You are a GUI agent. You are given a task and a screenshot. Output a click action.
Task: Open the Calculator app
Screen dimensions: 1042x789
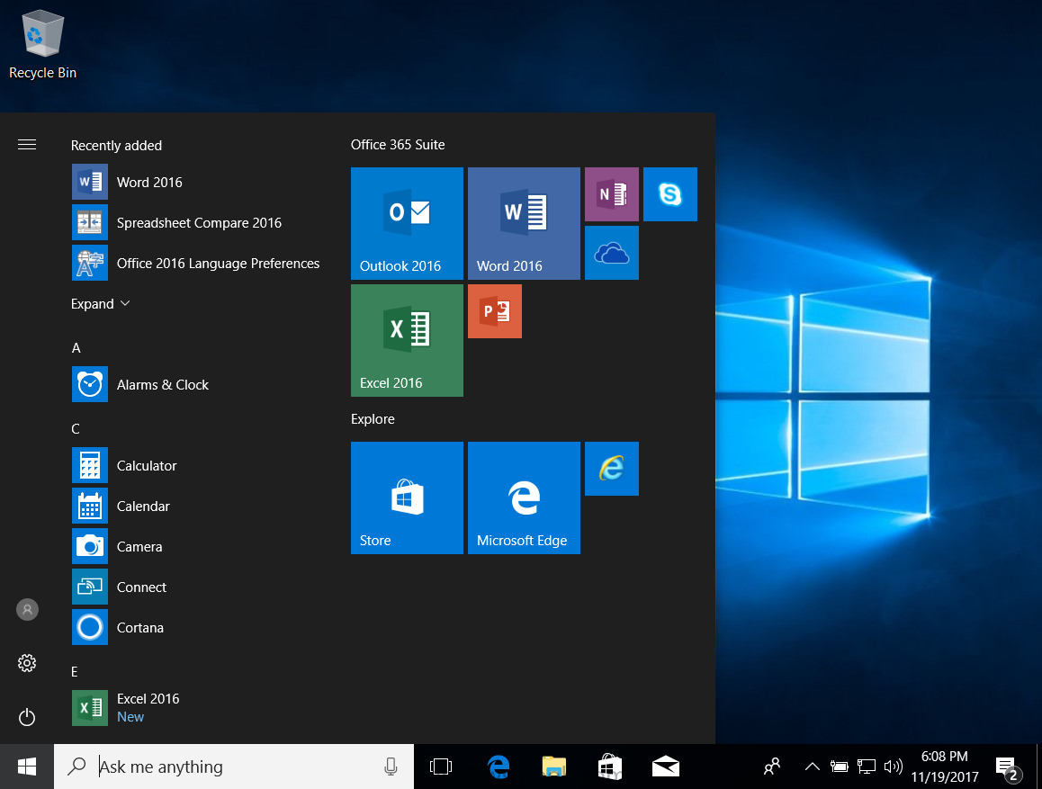200,465
